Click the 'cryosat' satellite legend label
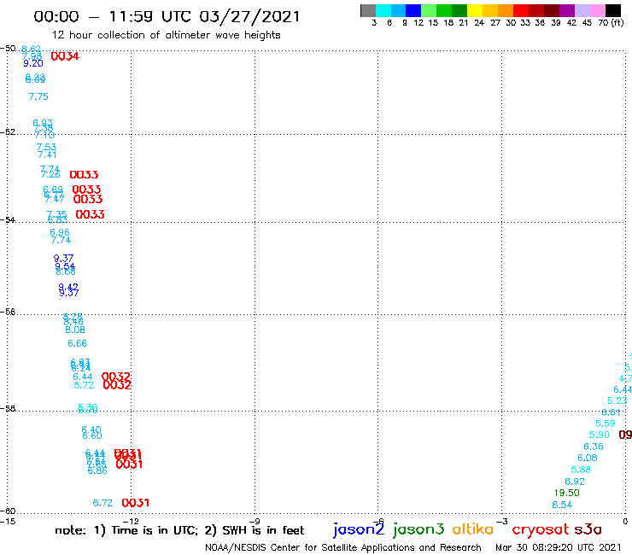632x555 pixels. [x=541, y=529]
